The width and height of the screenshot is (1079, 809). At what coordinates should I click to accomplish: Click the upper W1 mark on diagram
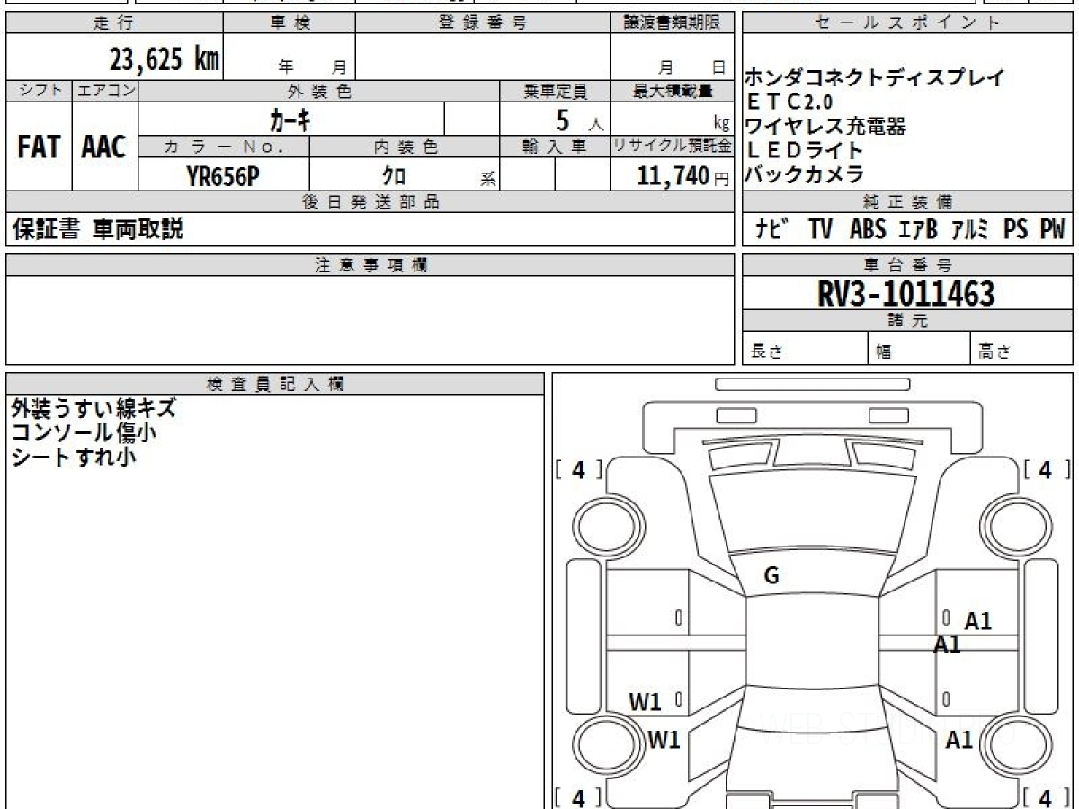click(645, 702)
